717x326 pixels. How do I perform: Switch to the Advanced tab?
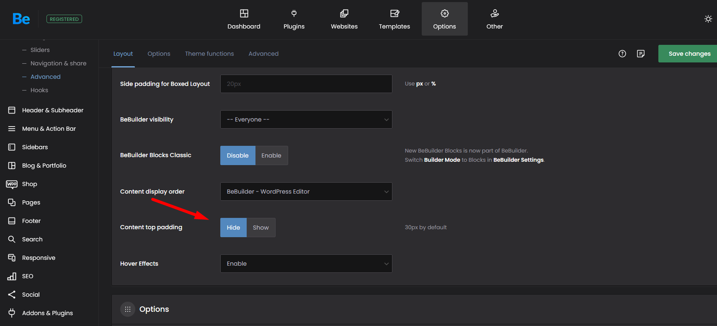263,54
